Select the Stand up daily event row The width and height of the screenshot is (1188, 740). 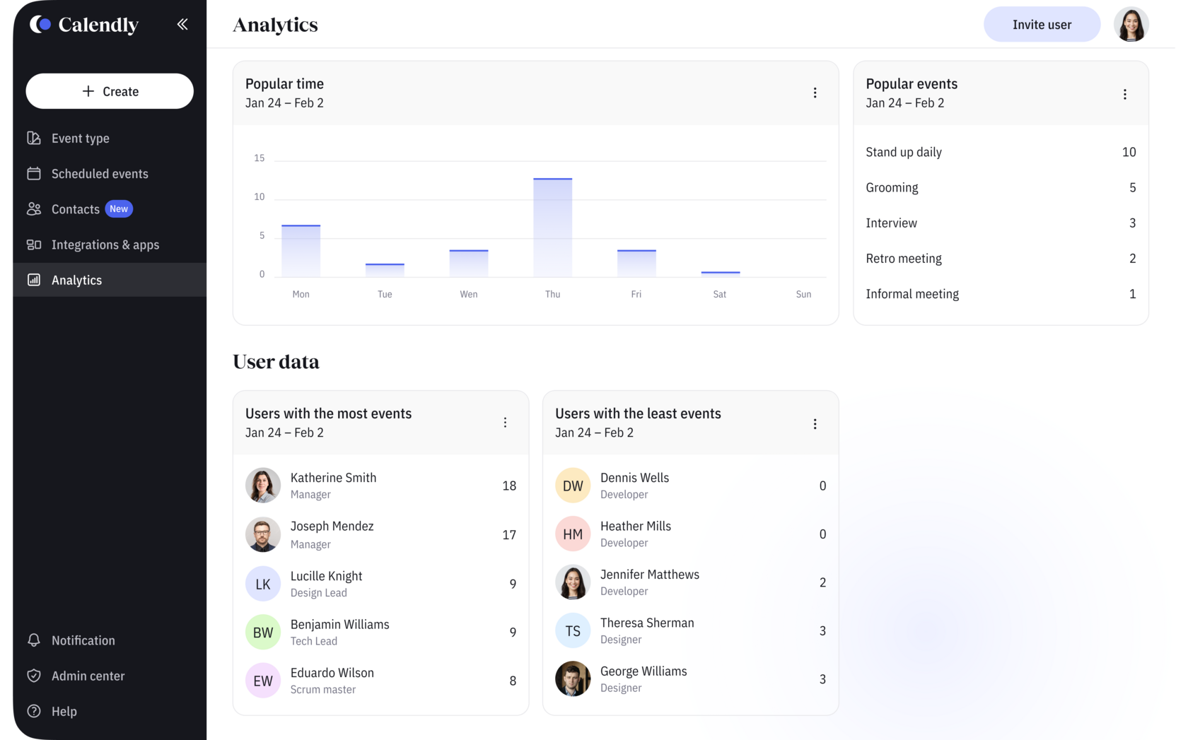click(1001, 152)
